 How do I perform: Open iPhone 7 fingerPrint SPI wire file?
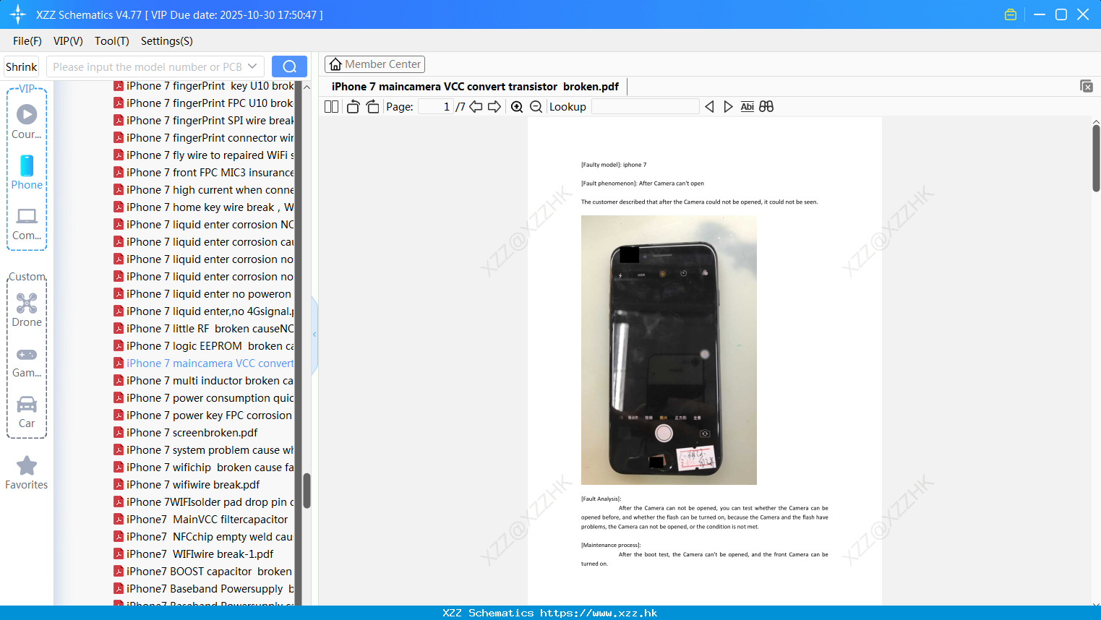coord(204,121)
